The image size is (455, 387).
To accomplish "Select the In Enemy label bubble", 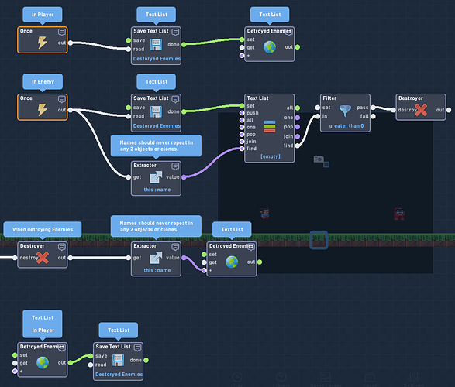I will click(x=43, y=82).
